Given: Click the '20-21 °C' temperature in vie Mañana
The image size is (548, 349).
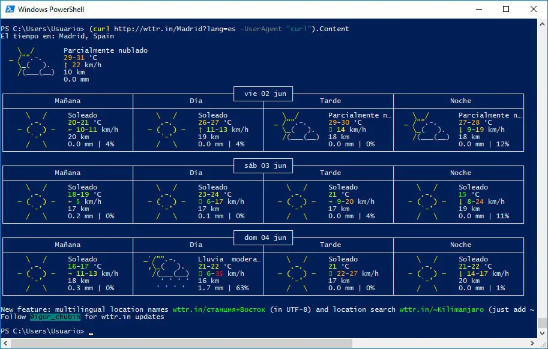Looking at the screenshot, I should pos(85,122).
